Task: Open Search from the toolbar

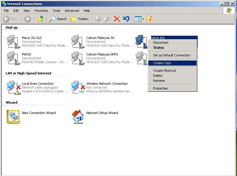Action: pos(58,19)
